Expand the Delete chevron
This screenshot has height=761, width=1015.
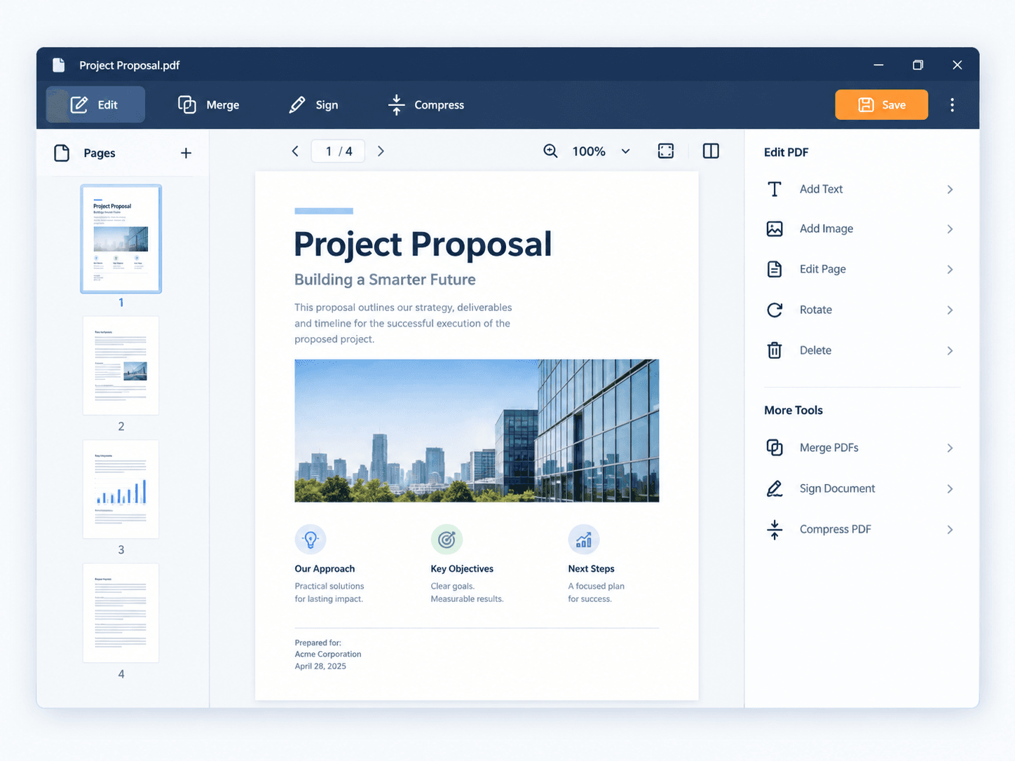(950, 350)
